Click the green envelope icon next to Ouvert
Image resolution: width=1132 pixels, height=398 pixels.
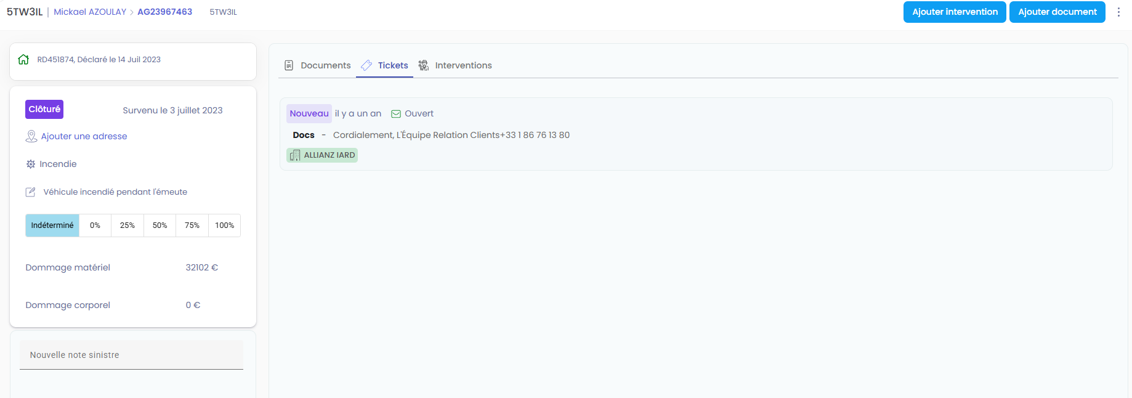coord(396,114)
